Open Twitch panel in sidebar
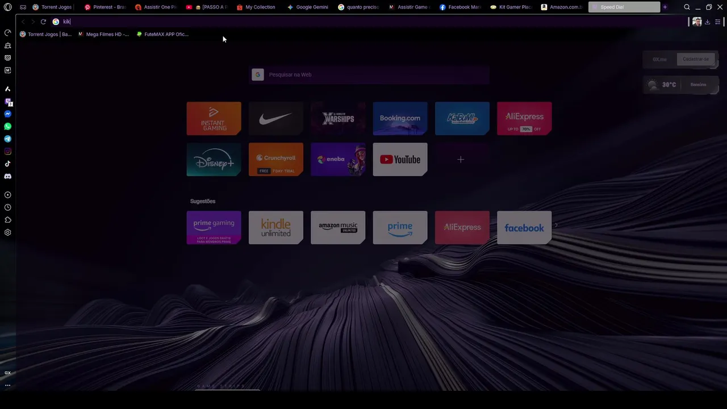This screenshot has width=727, height=409. 7,102
